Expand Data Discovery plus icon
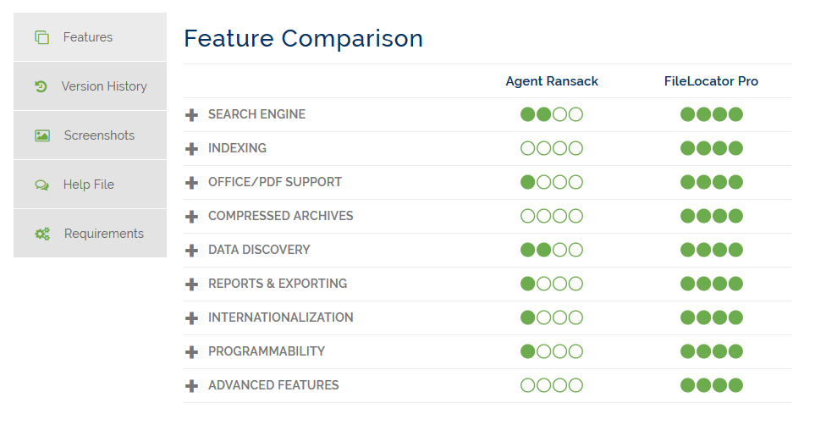 [x=192, y=250]
